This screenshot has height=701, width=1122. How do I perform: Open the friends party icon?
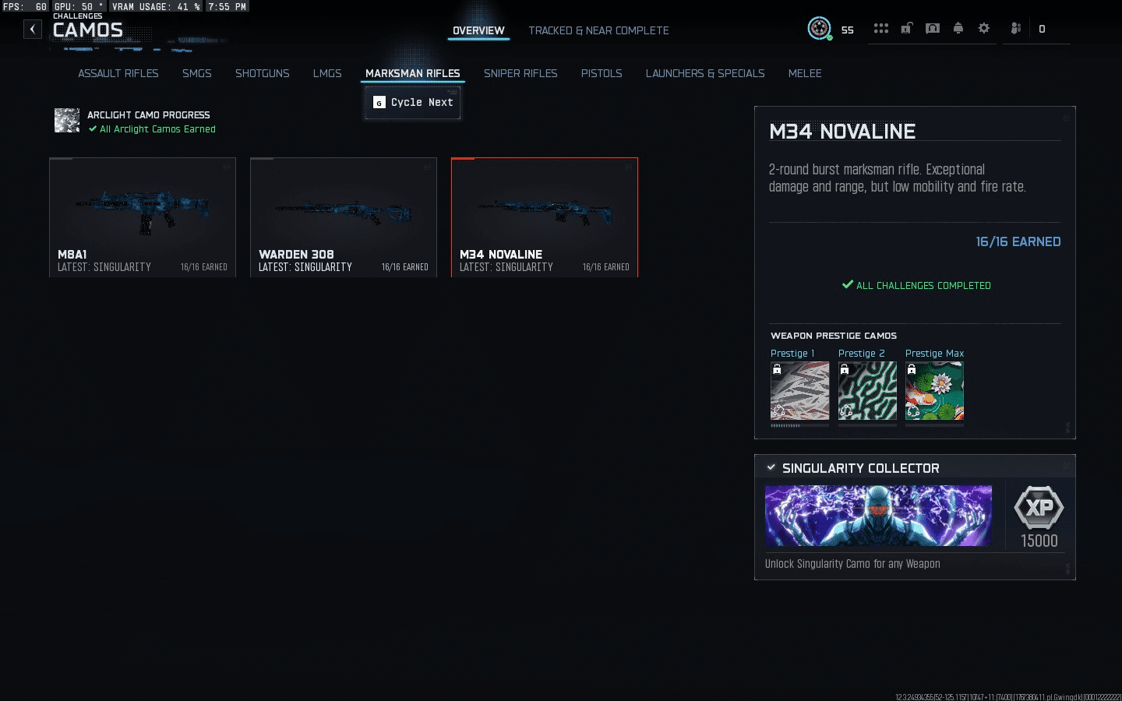[x=1016, y=29]
